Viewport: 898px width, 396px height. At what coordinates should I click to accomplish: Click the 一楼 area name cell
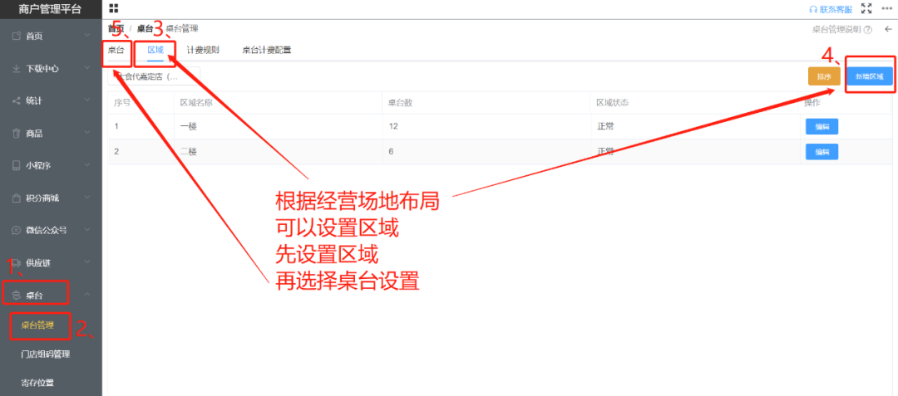[x=189, y=126]
